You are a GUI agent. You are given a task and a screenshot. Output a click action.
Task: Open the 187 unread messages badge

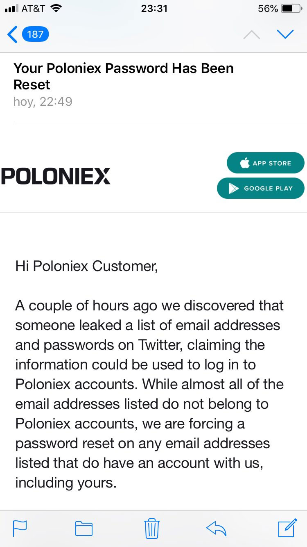(35, 34)
